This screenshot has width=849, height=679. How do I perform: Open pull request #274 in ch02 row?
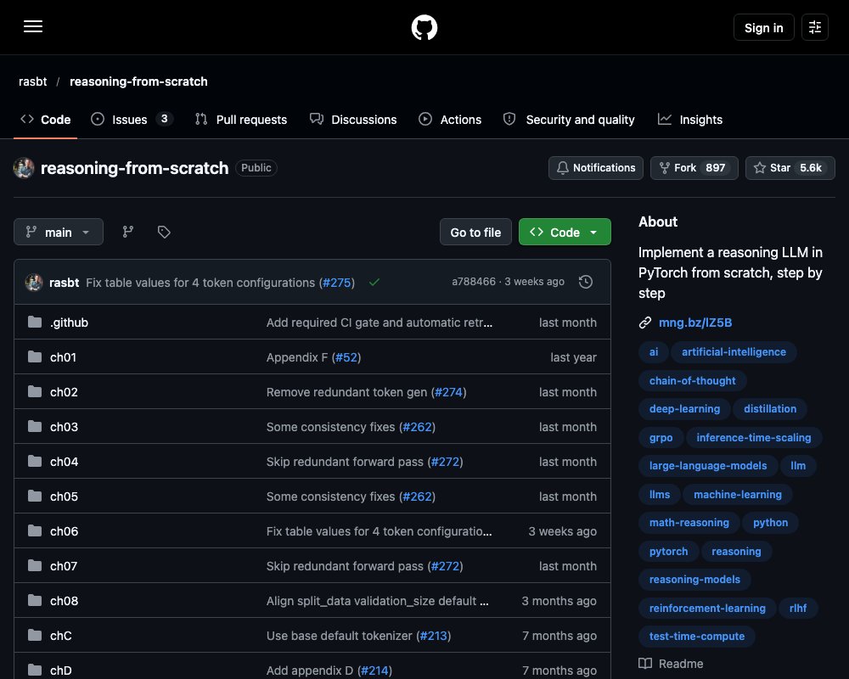tap(448, 392)
